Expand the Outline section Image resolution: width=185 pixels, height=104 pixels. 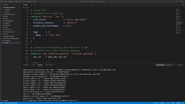click(x=5, y=101)
